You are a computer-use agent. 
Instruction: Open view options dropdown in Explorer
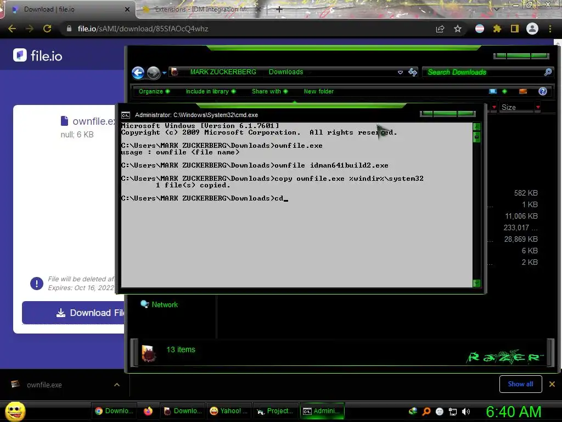[x=505, y=92]
